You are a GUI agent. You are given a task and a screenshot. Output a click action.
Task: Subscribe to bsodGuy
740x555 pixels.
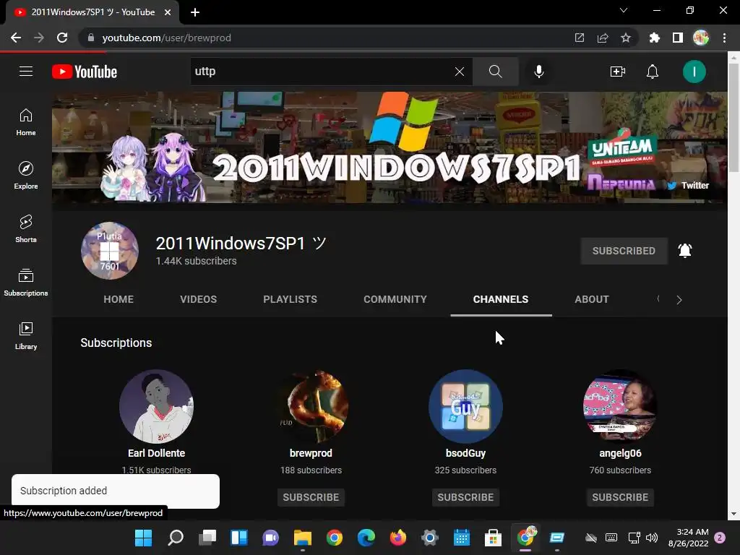[x=465, y=497]
